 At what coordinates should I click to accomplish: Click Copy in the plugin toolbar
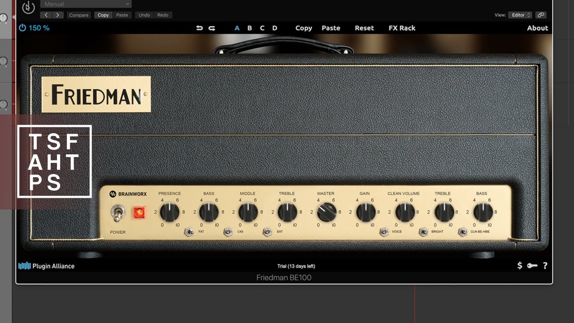304,28
